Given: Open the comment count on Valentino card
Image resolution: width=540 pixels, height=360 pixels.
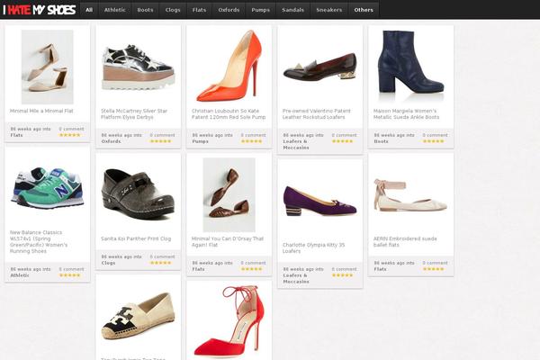Looking at the screenshot, I should tap(344, 135).
